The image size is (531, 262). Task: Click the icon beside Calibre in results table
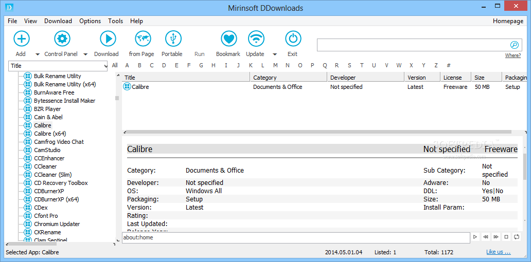click(127, 87)
